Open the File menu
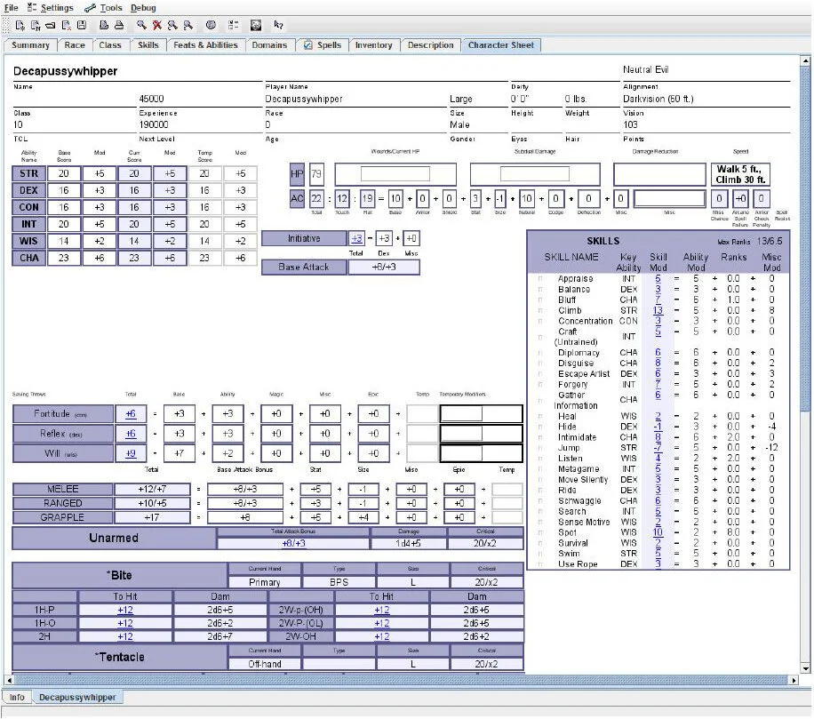 [11, 8]
